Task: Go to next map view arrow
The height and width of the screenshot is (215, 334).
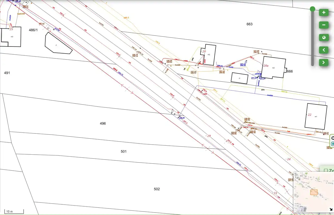Action: click(x=323, y=63)
